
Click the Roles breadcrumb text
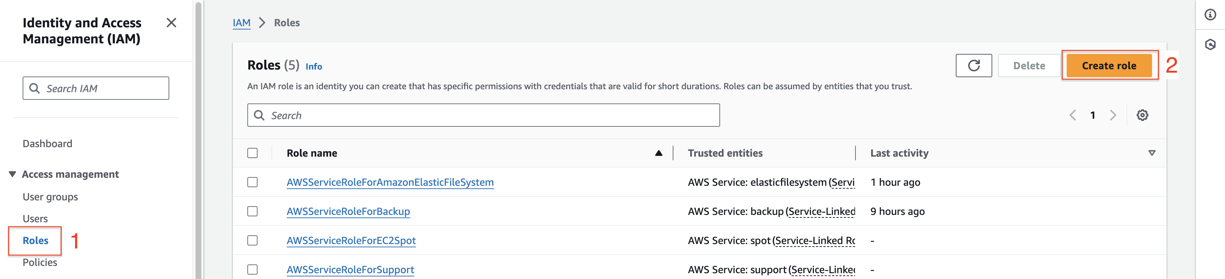[287, 23]
